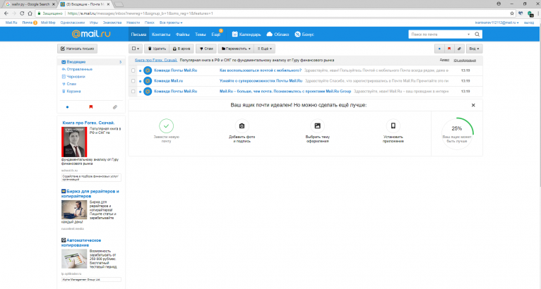Image resolution: width=541 pixels, height=289 pixels.
Task: Open the Отправленные folder
Action: [x=81, y=69]
